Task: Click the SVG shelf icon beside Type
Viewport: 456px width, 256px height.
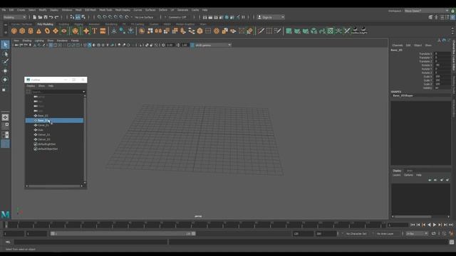Action: [x=103, y=31]
